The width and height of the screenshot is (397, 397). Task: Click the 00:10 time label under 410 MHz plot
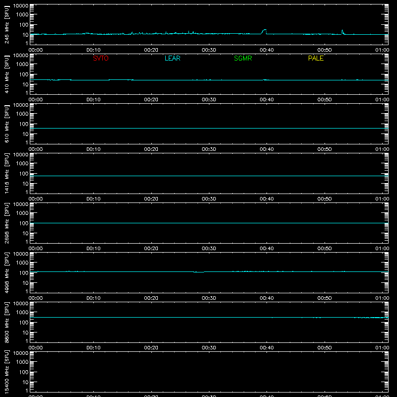click(x=93, y=100)
